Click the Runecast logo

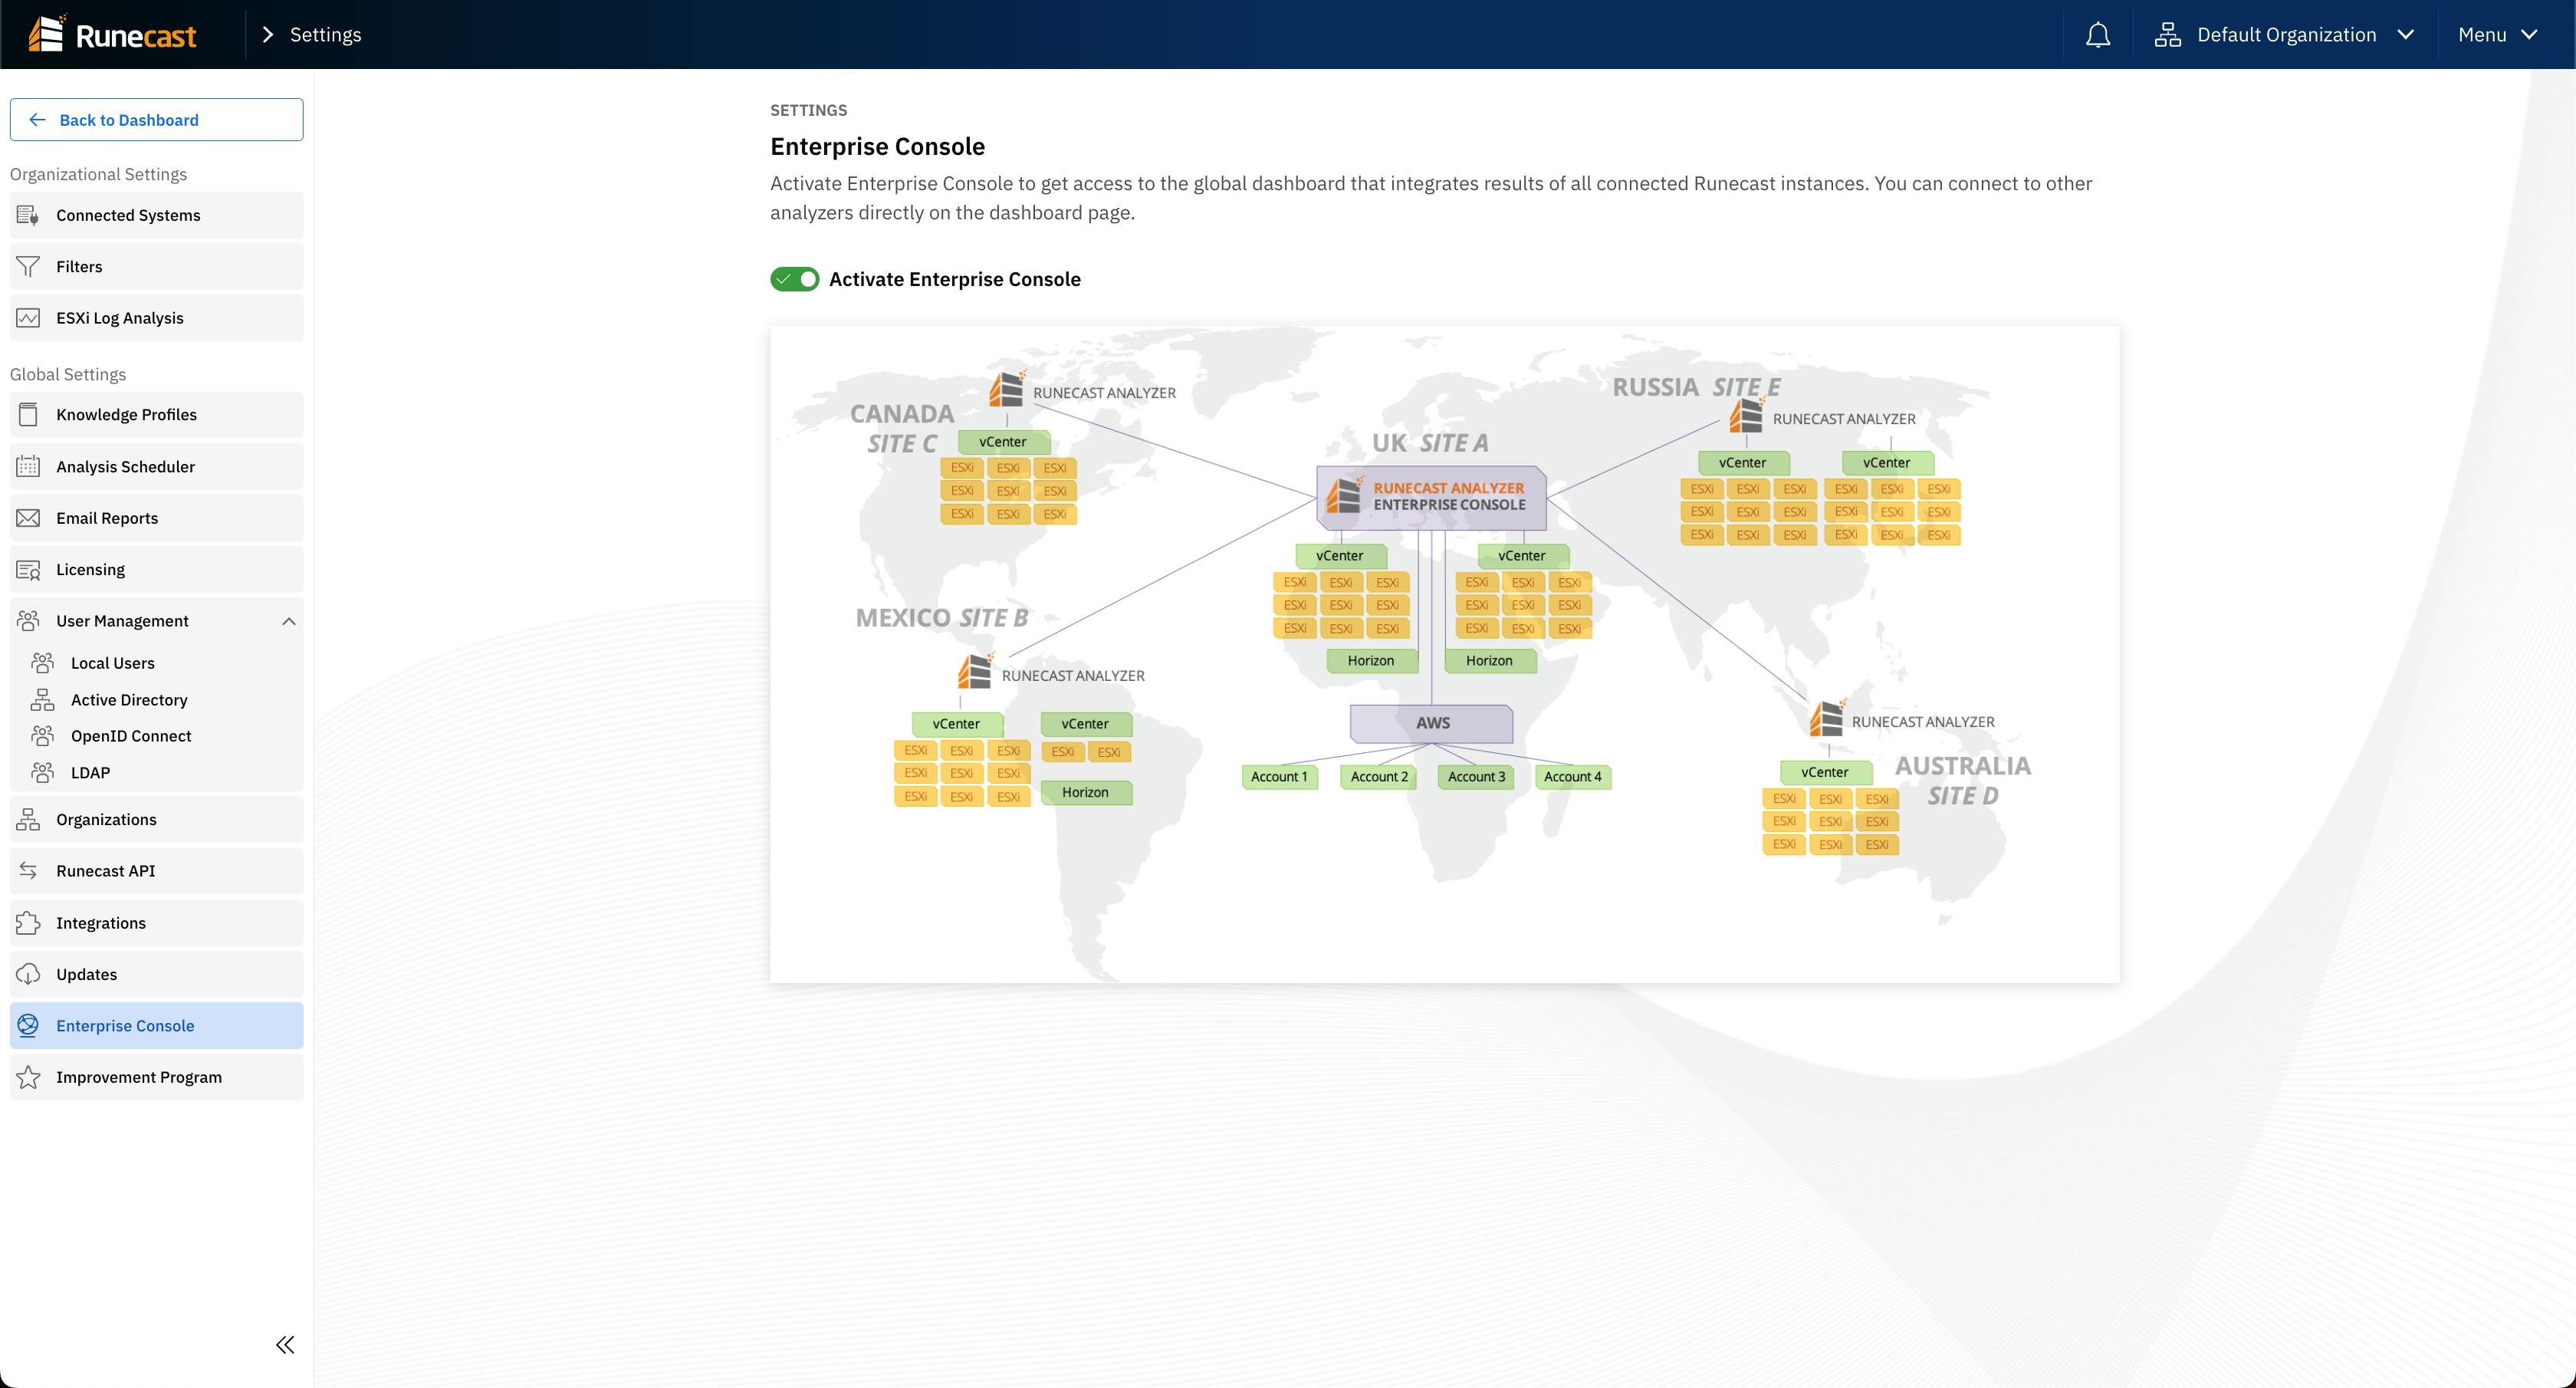(112, 34)
